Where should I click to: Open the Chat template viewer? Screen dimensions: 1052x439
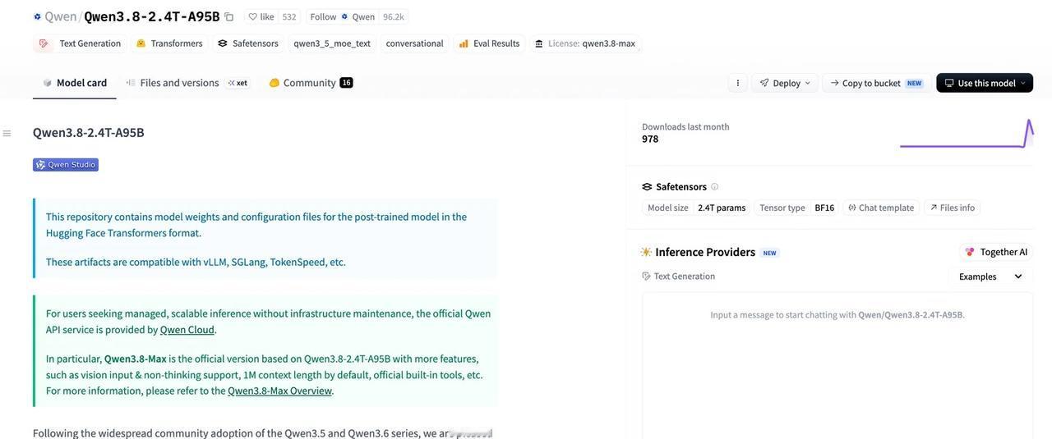tap(881, 208)
